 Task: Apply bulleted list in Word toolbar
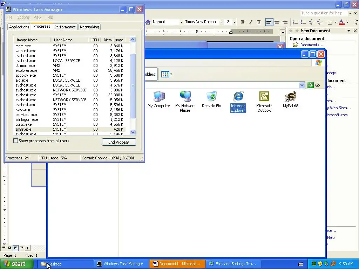[x=303, y=22]
